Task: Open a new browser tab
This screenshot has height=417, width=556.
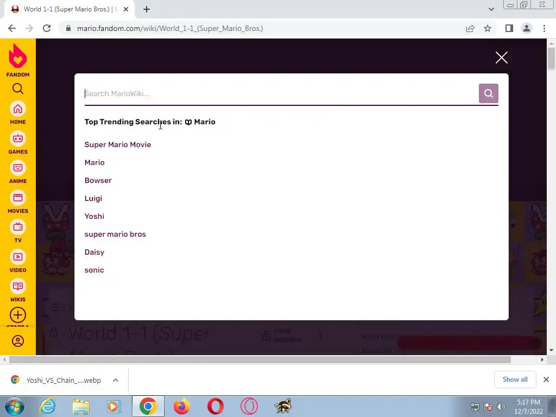Action: (x=147, y=9)
